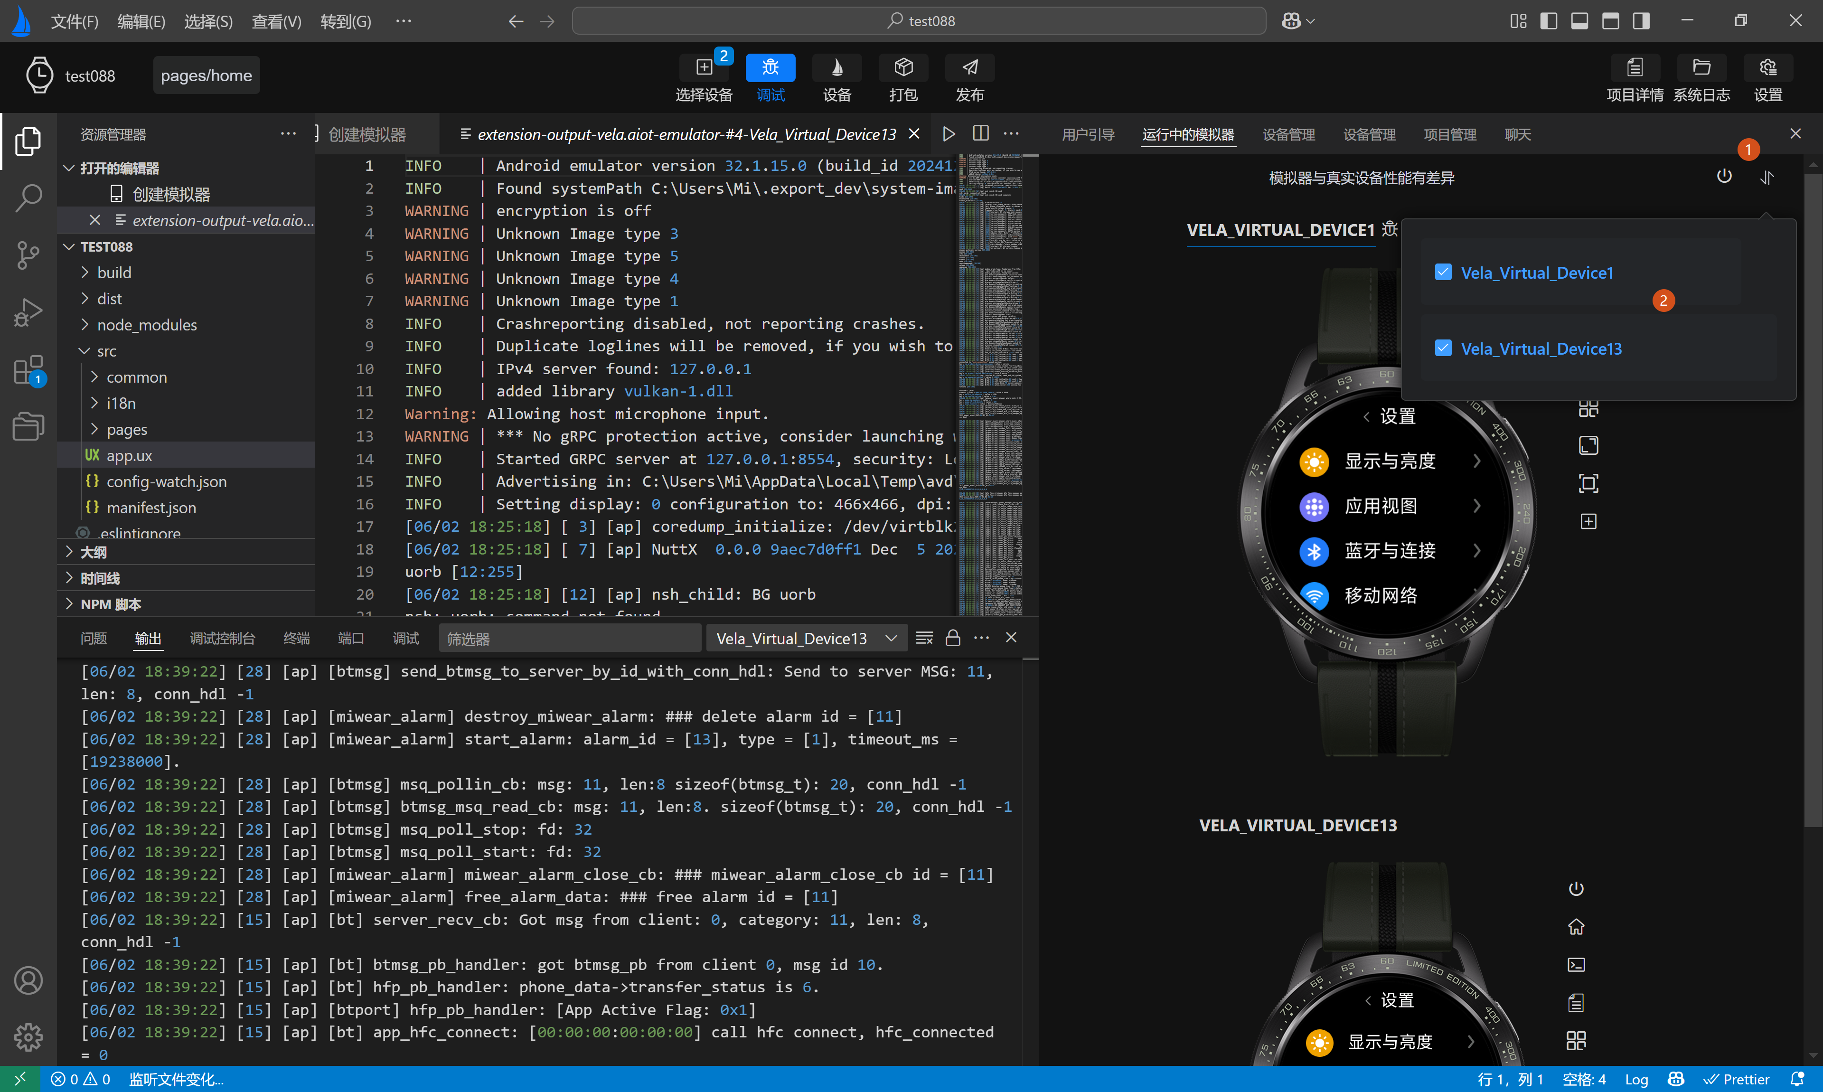
Task: Click the 发布 publish paper-plane icon
Action: pos(969,68)
